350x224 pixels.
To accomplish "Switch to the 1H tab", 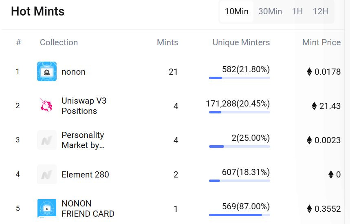I will pyautogui.click(x=297, y=11).
